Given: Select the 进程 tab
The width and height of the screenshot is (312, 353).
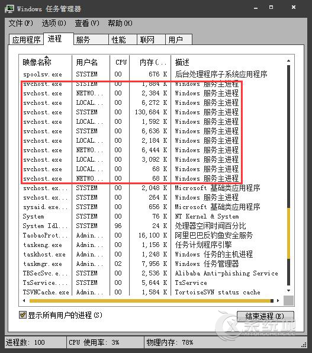Looking at the screenshot, I should point(59,38).
